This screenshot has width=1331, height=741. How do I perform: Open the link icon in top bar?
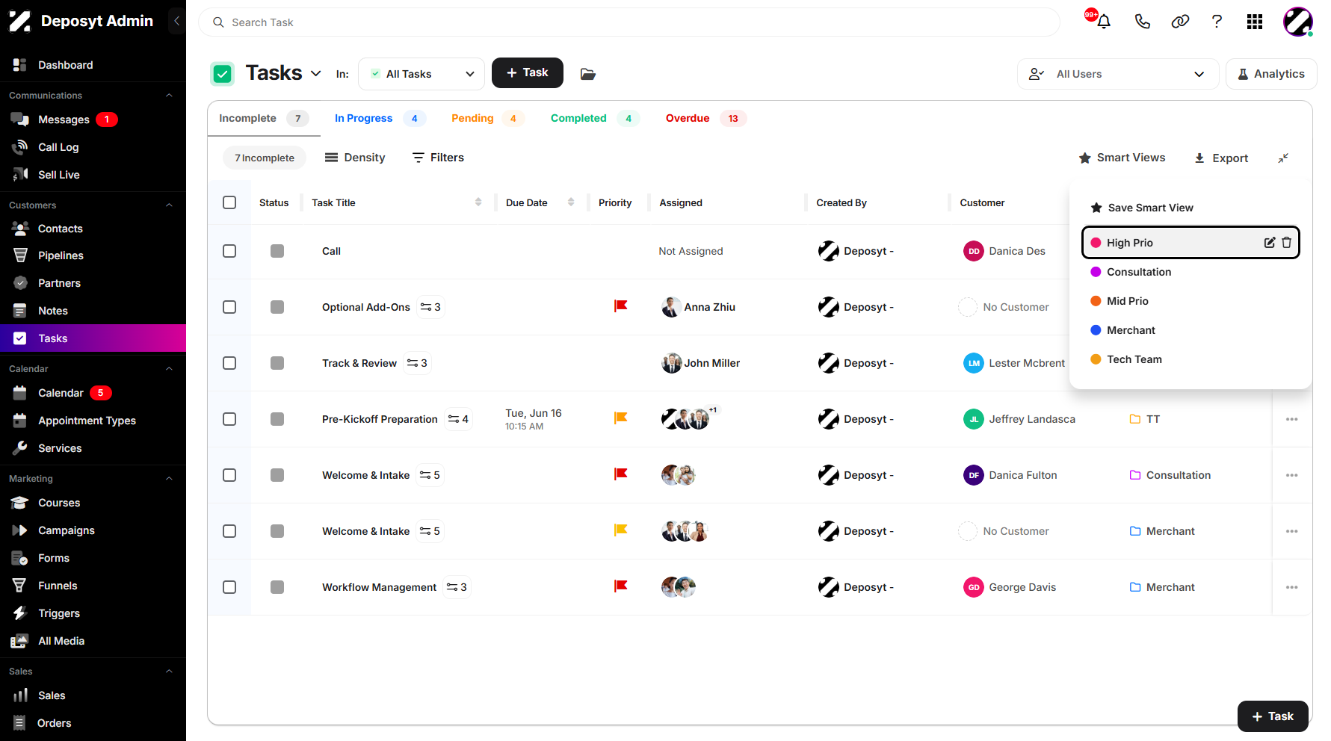(1180, 22)
